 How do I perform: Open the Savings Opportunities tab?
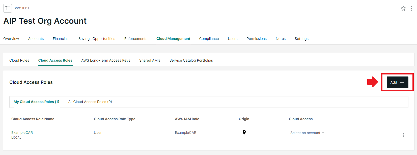[x=97, y=39]
